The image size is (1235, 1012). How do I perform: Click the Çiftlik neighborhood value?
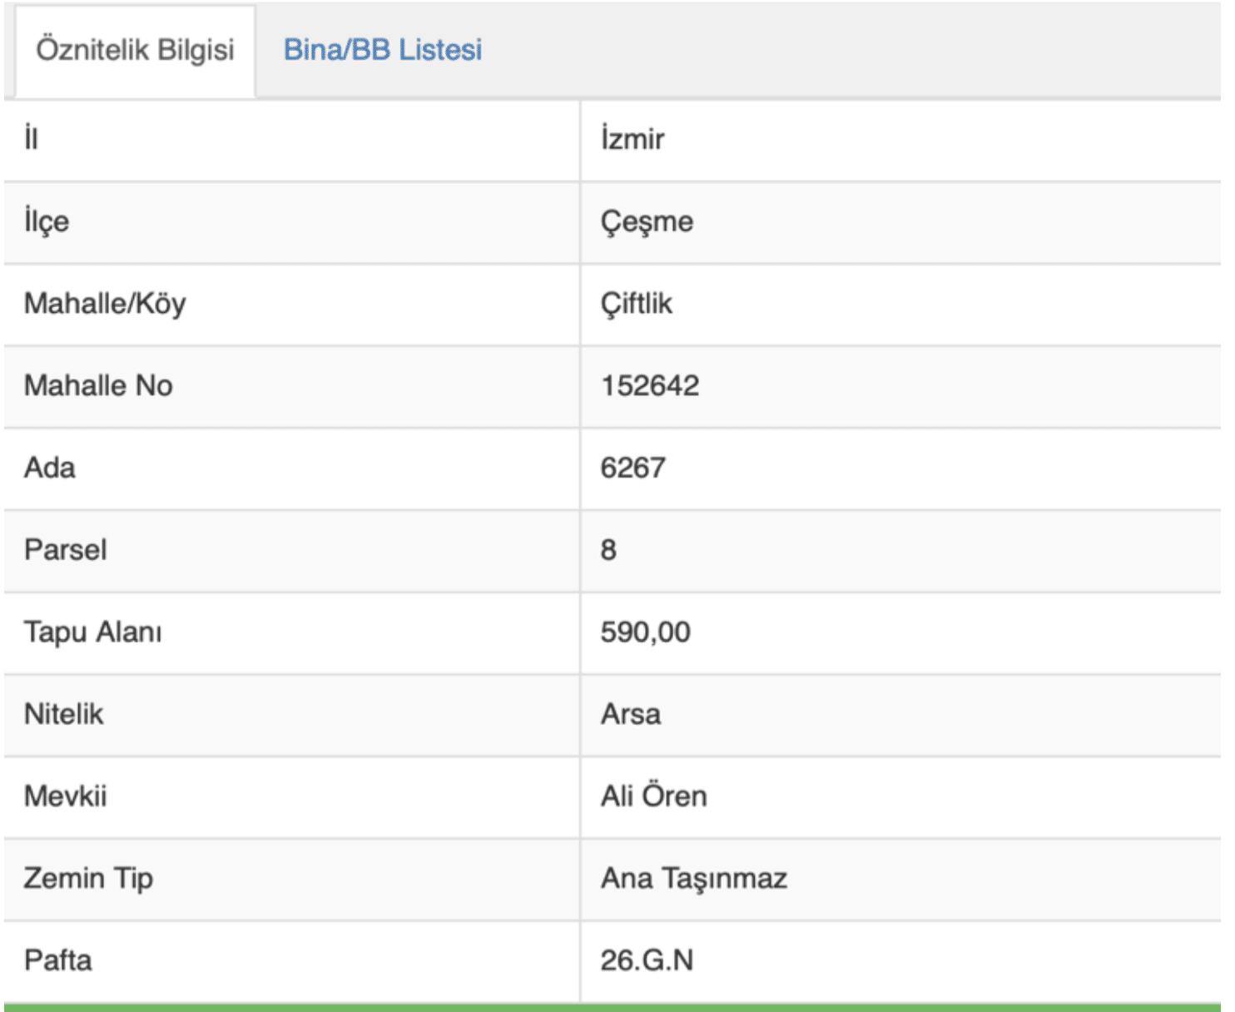pos(636,304)
